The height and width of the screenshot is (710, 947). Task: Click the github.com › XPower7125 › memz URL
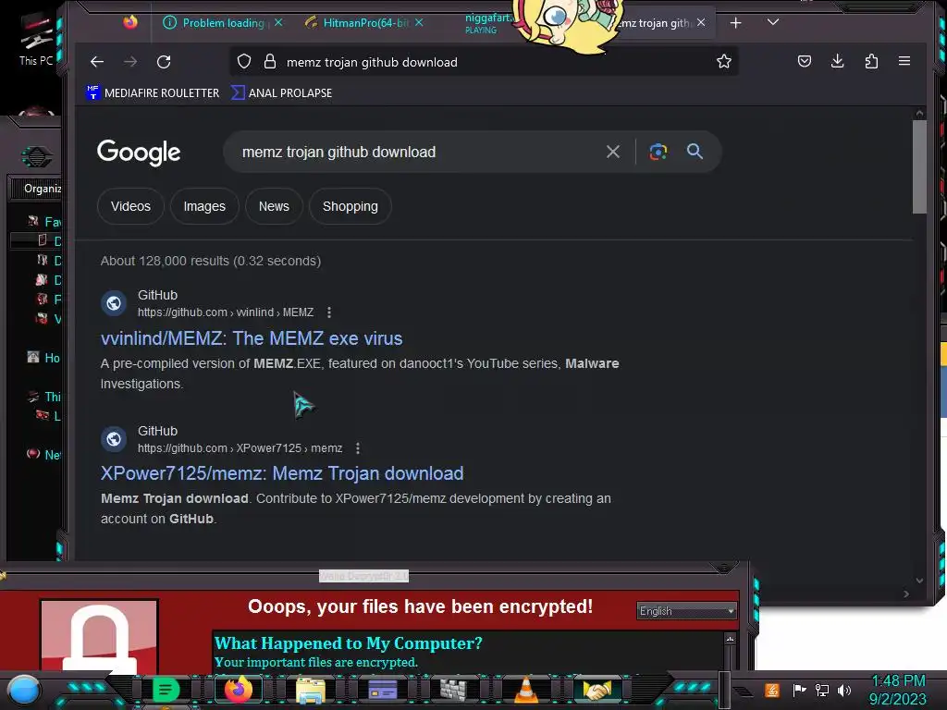[x=240, y=448]
